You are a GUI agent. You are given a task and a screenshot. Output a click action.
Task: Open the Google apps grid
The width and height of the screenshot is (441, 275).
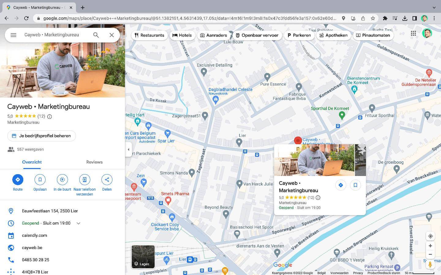coord(413,33)
